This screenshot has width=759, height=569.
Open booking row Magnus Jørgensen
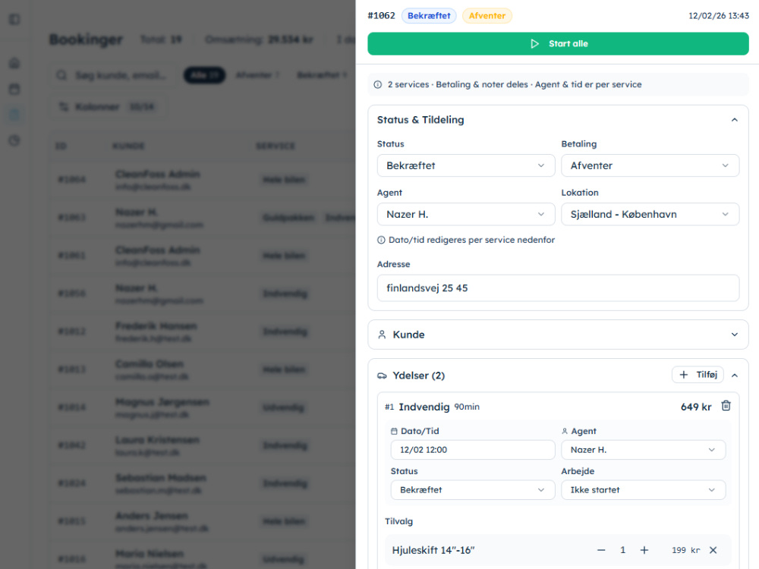[x=202, y=407]
